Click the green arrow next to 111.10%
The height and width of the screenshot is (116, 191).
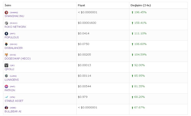pyautogui.click(x=132, y=33)
